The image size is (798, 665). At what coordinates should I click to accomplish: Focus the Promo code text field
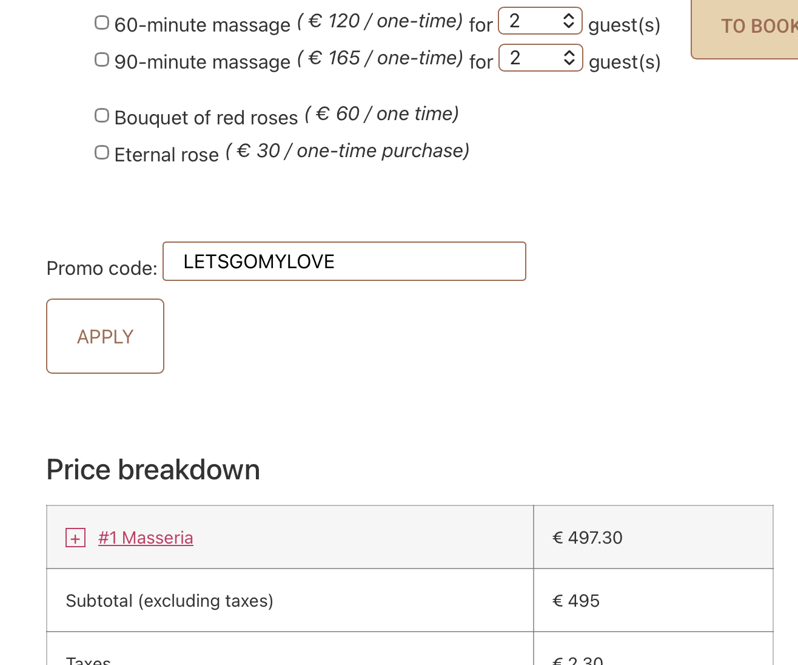(x=344, y=262)
